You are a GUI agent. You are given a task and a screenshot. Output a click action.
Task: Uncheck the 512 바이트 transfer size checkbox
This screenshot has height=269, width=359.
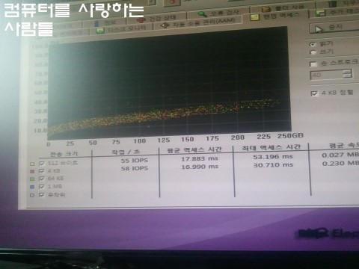pyautogui.click(x=42, y=164)
